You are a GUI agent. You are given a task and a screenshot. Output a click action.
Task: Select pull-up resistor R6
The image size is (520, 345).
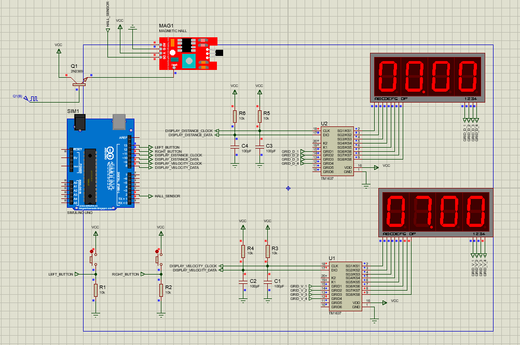(235, 117)
